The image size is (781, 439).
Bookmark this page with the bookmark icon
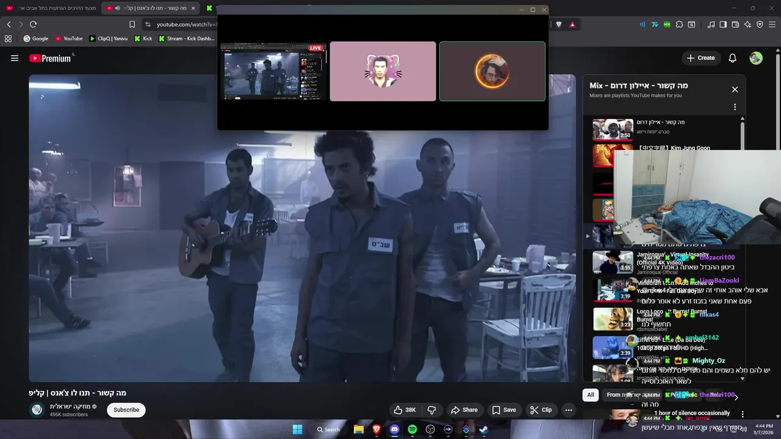[x=132, y=24]
